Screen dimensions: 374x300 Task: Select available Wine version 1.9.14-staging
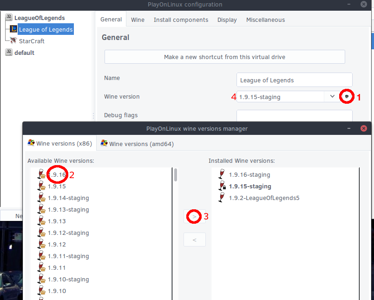pyautogui.click(x=68, y=198)
